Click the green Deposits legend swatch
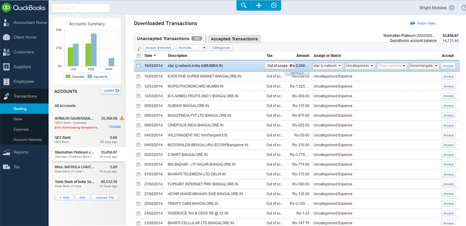466x226 pixels. pyautogui.click(x=68, y=77)
